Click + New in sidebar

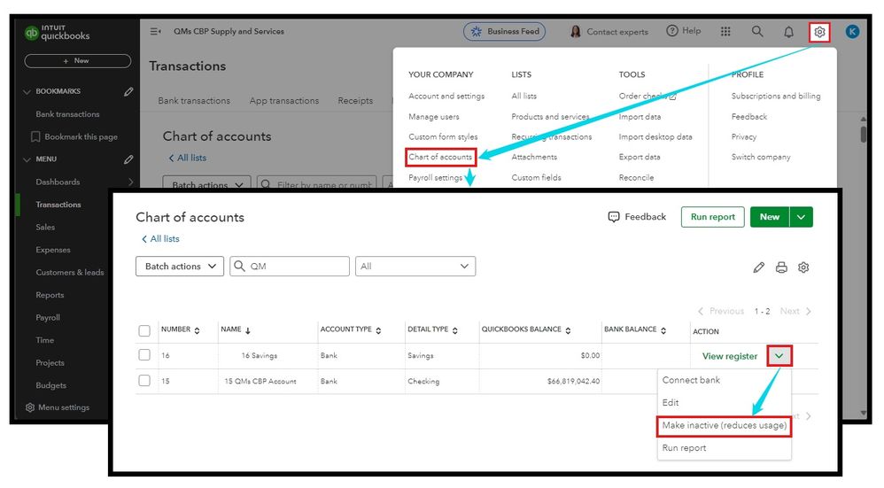coord(78,61)
